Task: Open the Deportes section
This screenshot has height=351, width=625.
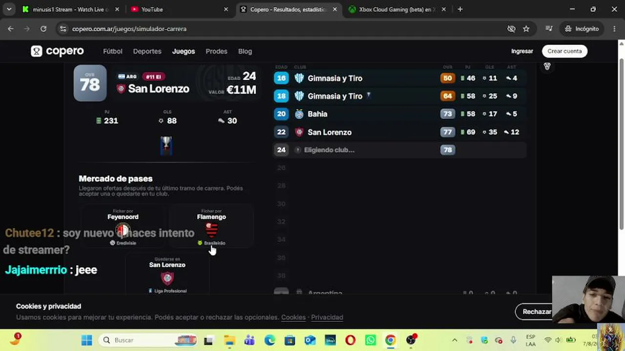Action: pyautogui.click(x=147, y=51)
